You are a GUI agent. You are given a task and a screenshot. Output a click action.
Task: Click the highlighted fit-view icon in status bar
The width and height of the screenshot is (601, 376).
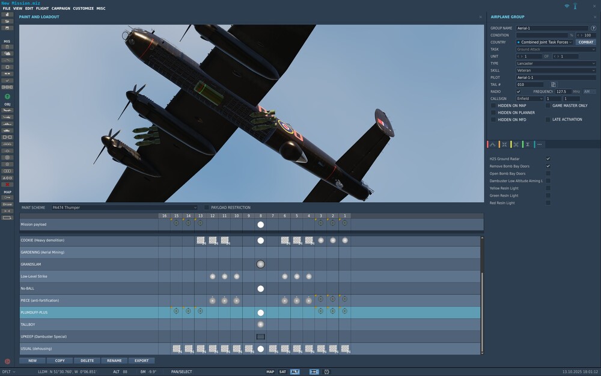pos(314,372)
